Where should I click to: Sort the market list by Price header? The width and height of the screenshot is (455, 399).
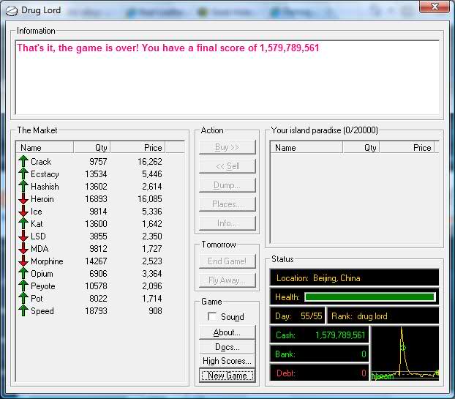(138, 147)
